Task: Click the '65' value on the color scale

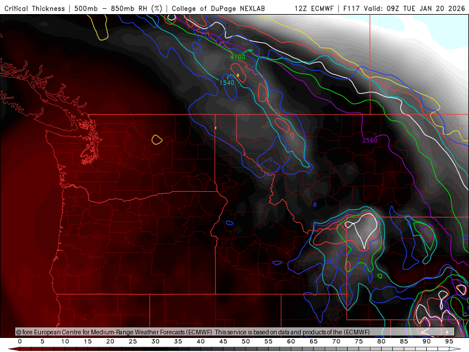Action: 314,341
